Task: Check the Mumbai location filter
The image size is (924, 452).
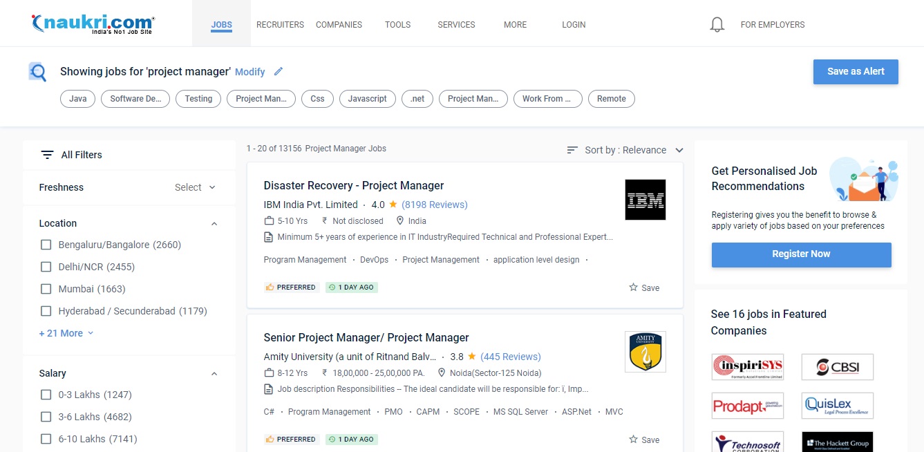Action: pyautogui.click(x=46, y=289)
